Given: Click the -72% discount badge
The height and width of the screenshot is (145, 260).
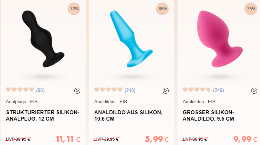Looking at the screenshot, I should 74,9.
